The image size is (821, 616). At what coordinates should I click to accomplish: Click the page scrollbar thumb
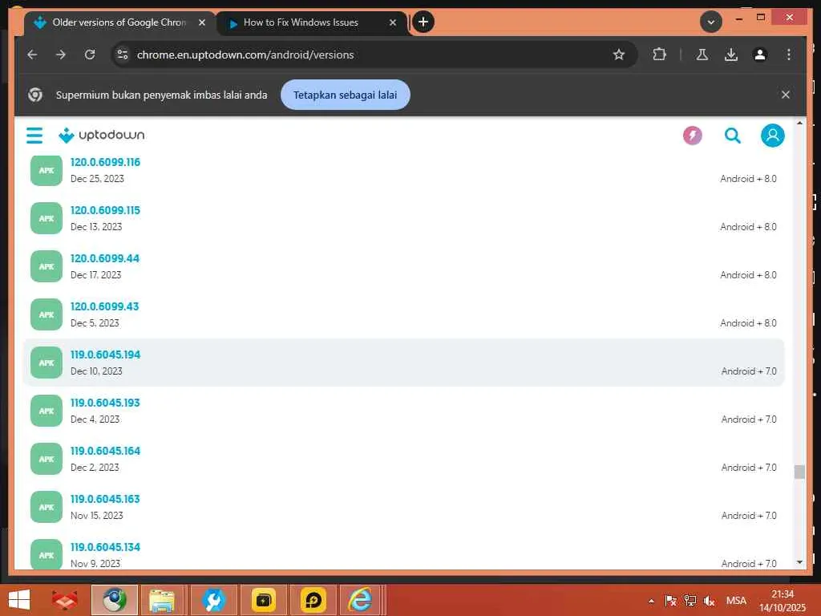coord(799,472)
